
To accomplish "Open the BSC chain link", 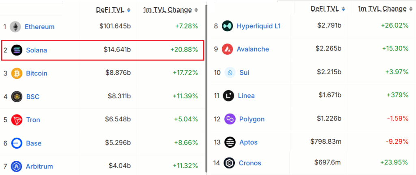I will [32, 97].
